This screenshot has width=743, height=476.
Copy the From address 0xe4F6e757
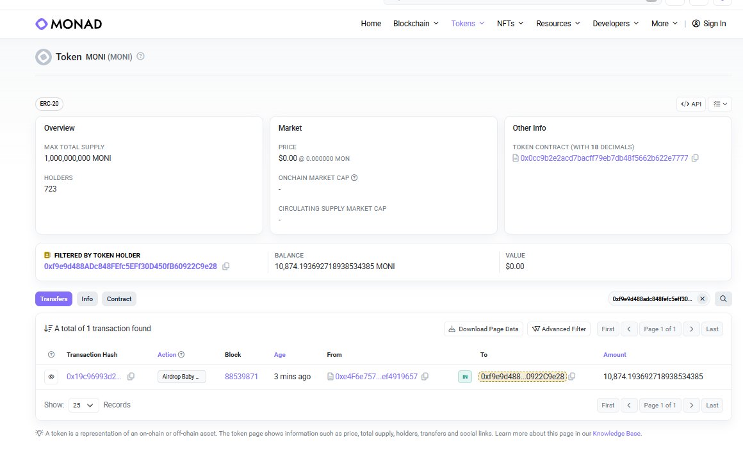pos(425,377)
